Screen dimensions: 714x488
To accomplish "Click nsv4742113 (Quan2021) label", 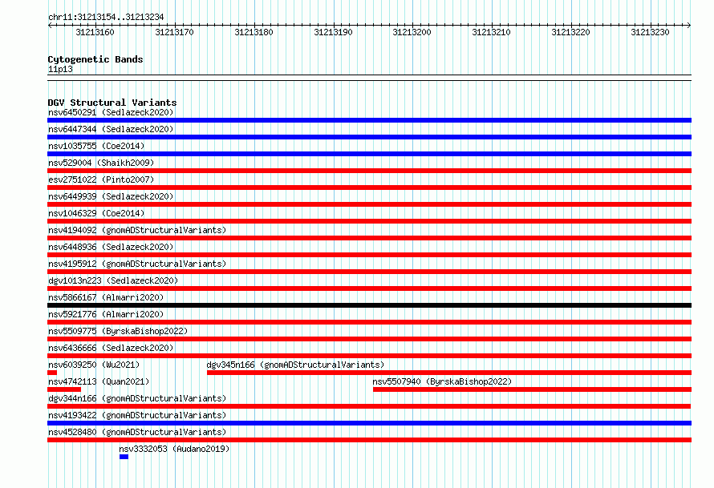I will (x=99, y=381).
